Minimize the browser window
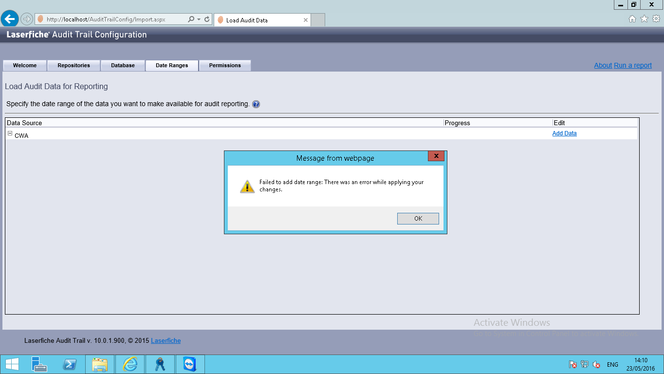This screenshot has height=374, width=664. tap(621, 4)
